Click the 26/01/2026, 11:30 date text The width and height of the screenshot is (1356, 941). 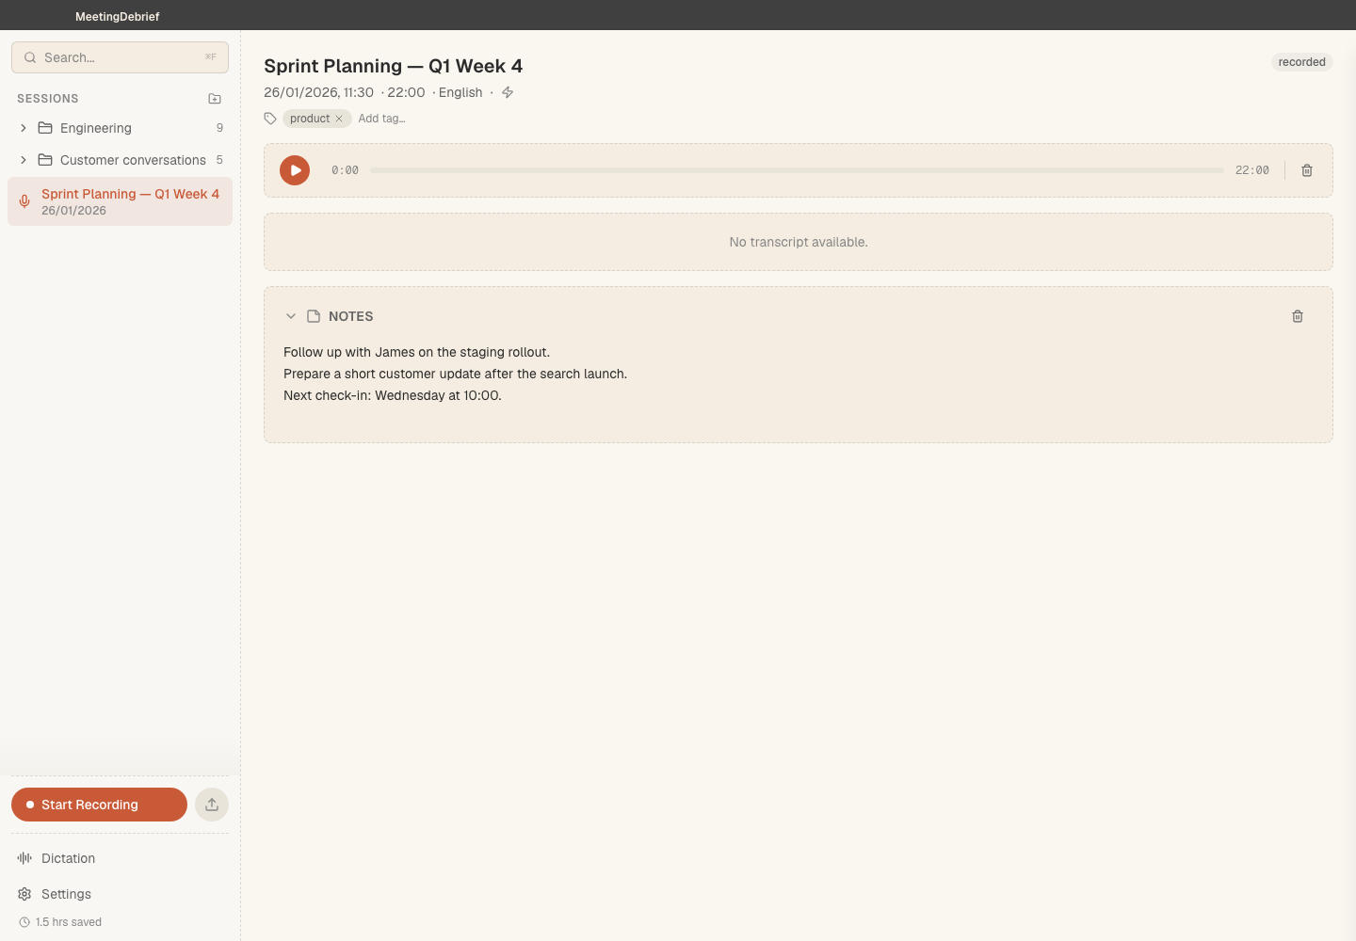tap(318, 92)
